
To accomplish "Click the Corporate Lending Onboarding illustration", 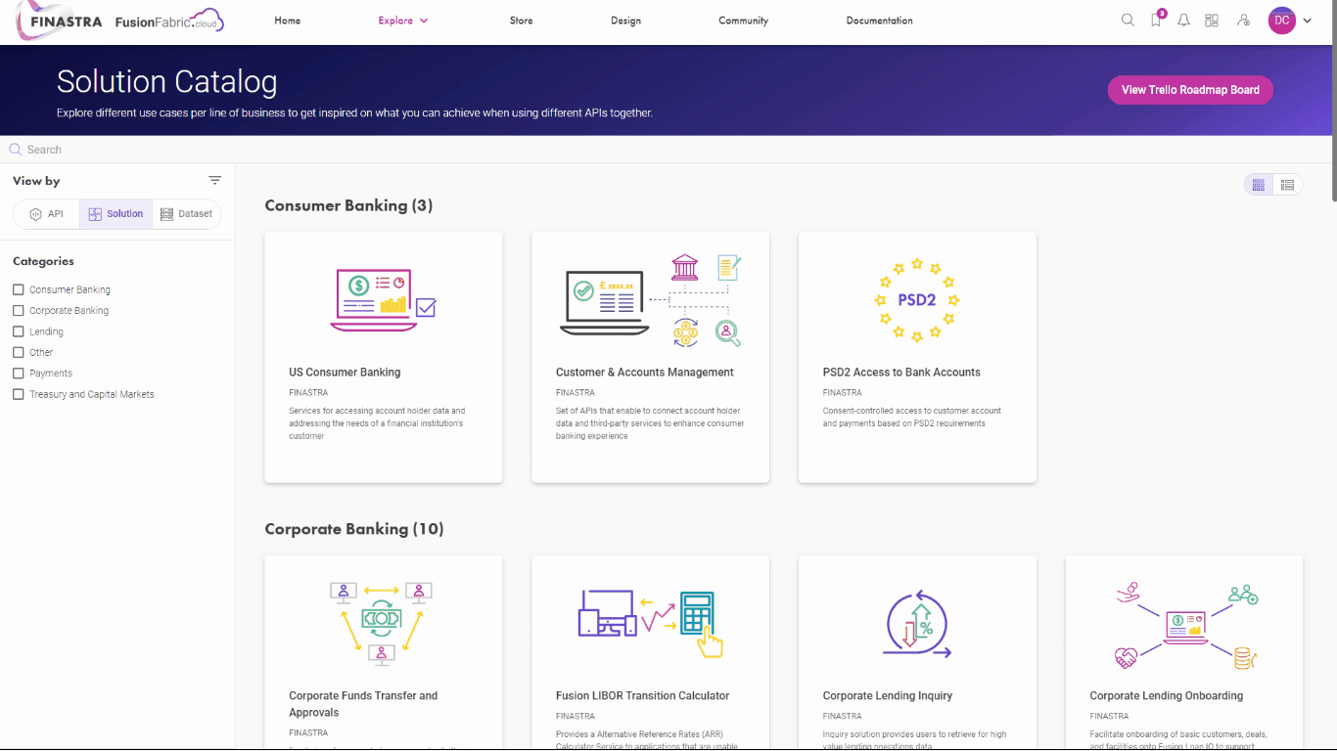I will (1186, 626).
